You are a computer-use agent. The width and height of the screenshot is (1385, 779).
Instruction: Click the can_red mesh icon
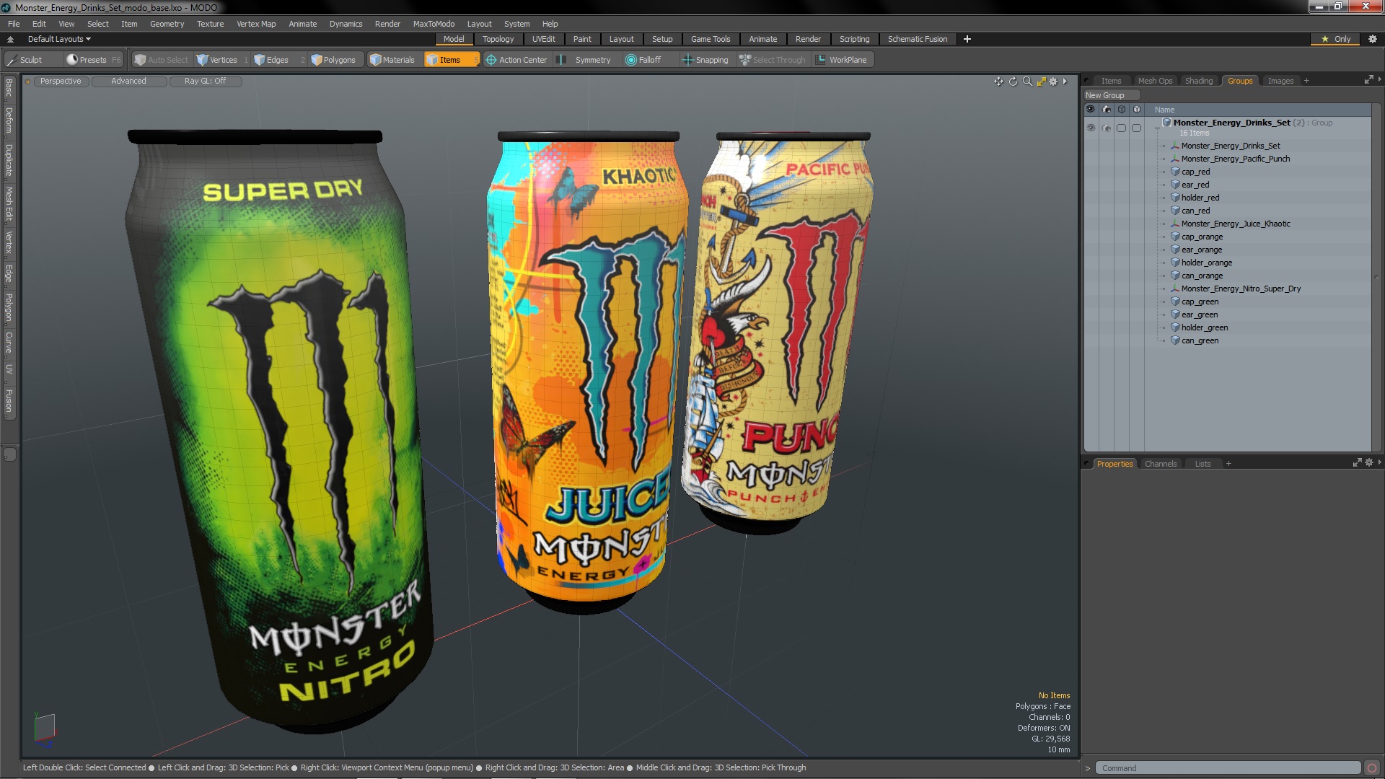point(1175,211)
